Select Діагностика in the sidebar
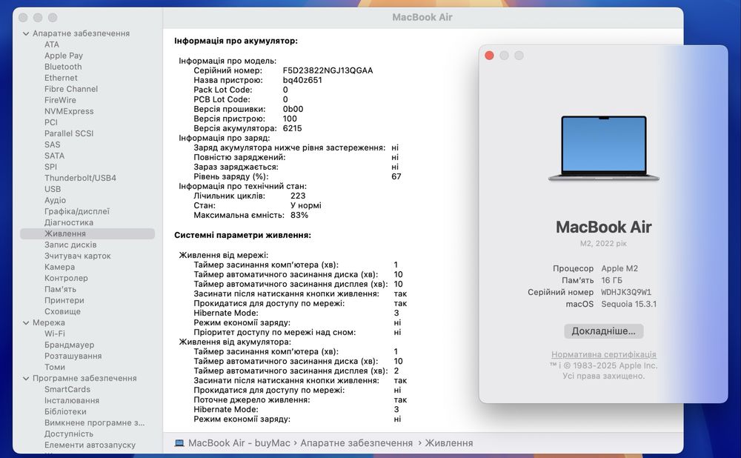741x458 pixels. [68, 222]
